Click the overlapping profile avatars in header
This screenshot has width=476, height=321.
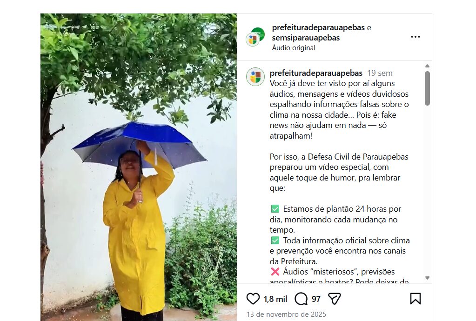pos(255,37)
